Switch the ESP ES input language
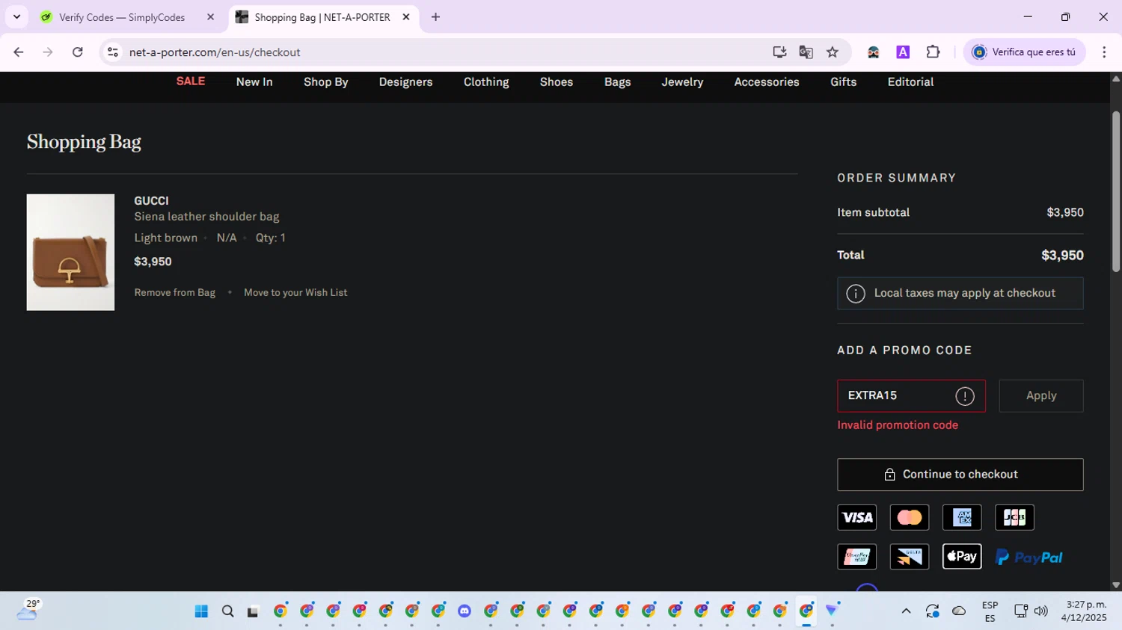 pos(990,611)
